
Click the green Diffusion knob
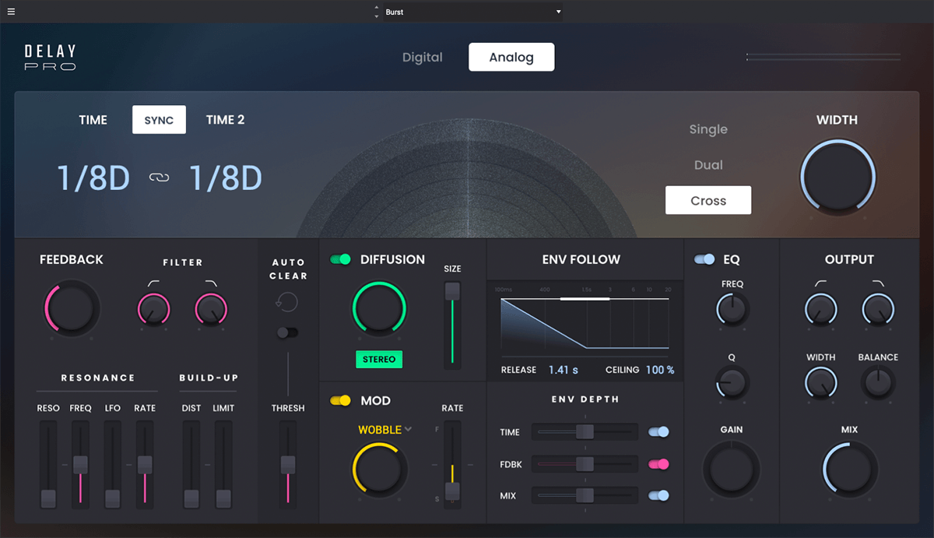tap(379, 308)
